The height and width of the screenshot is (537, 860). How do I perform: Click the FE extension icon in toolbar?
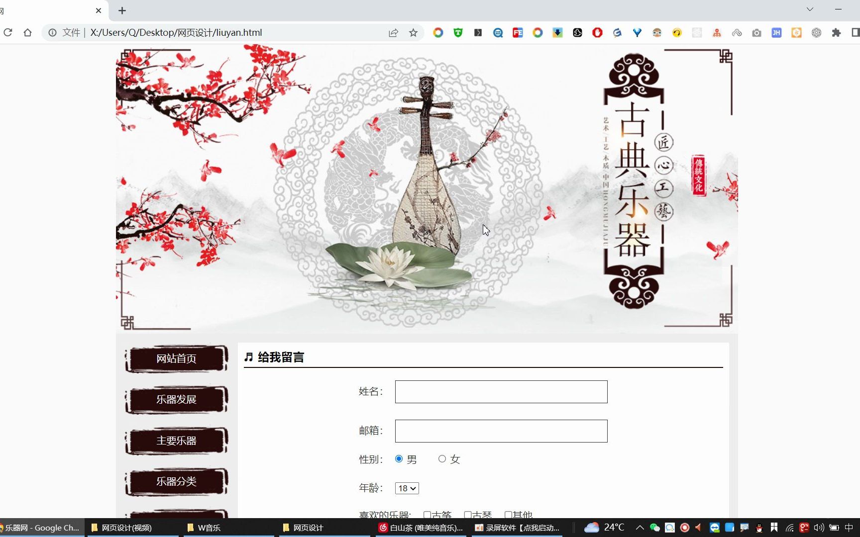pos(518,32)
